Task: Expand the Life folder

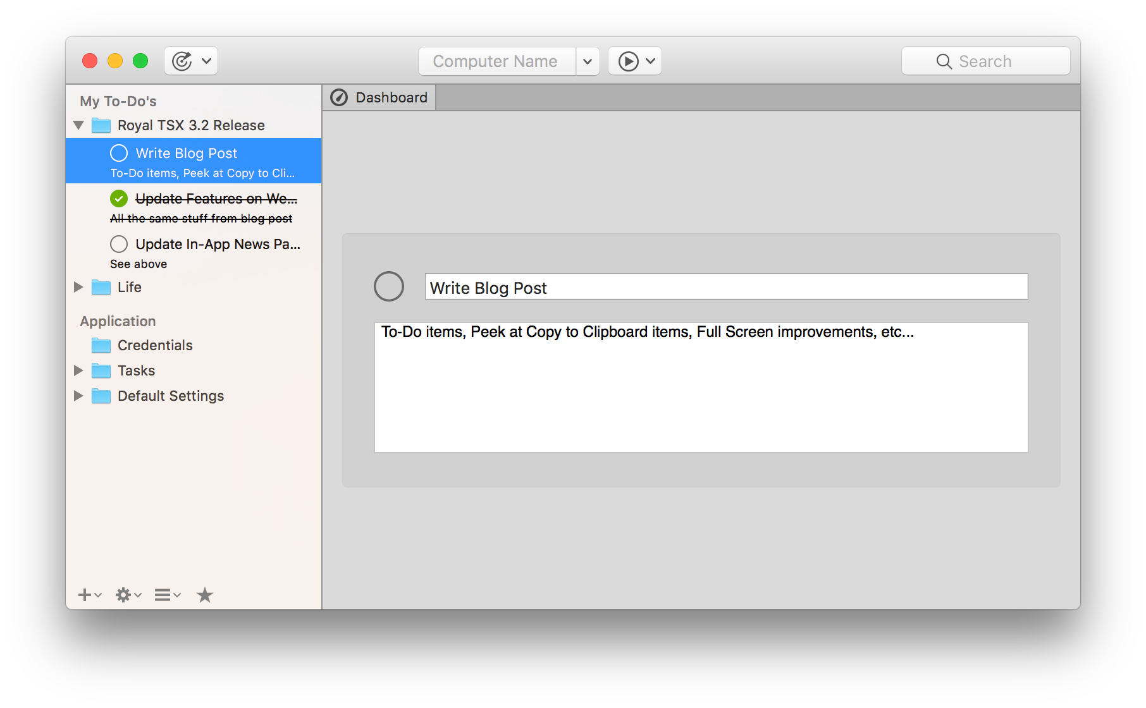Action: coord(78,287)
